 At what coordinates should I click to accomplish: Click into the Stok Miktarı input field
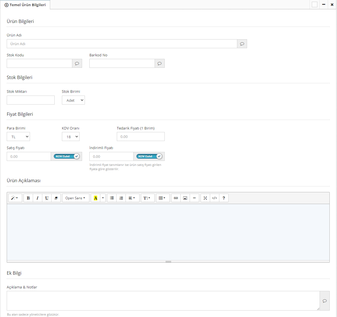[31, 100]
